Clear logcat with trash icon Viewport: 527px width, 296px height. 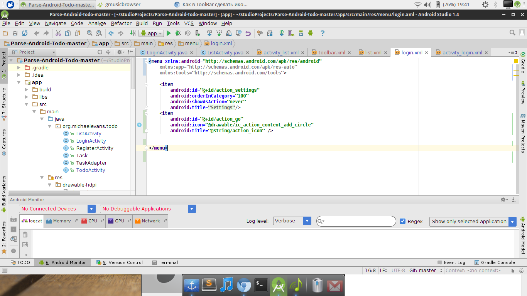(x=25, y=234)
